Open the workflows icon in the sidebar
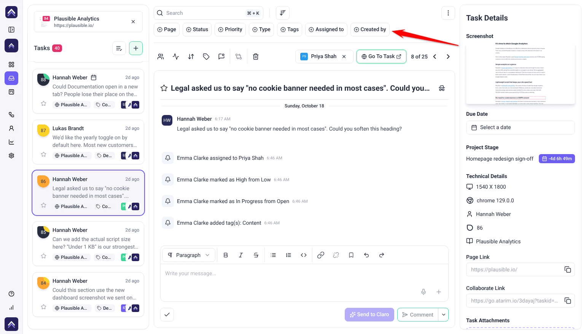This screenshot has width=586, height=334. coord(11,115)
